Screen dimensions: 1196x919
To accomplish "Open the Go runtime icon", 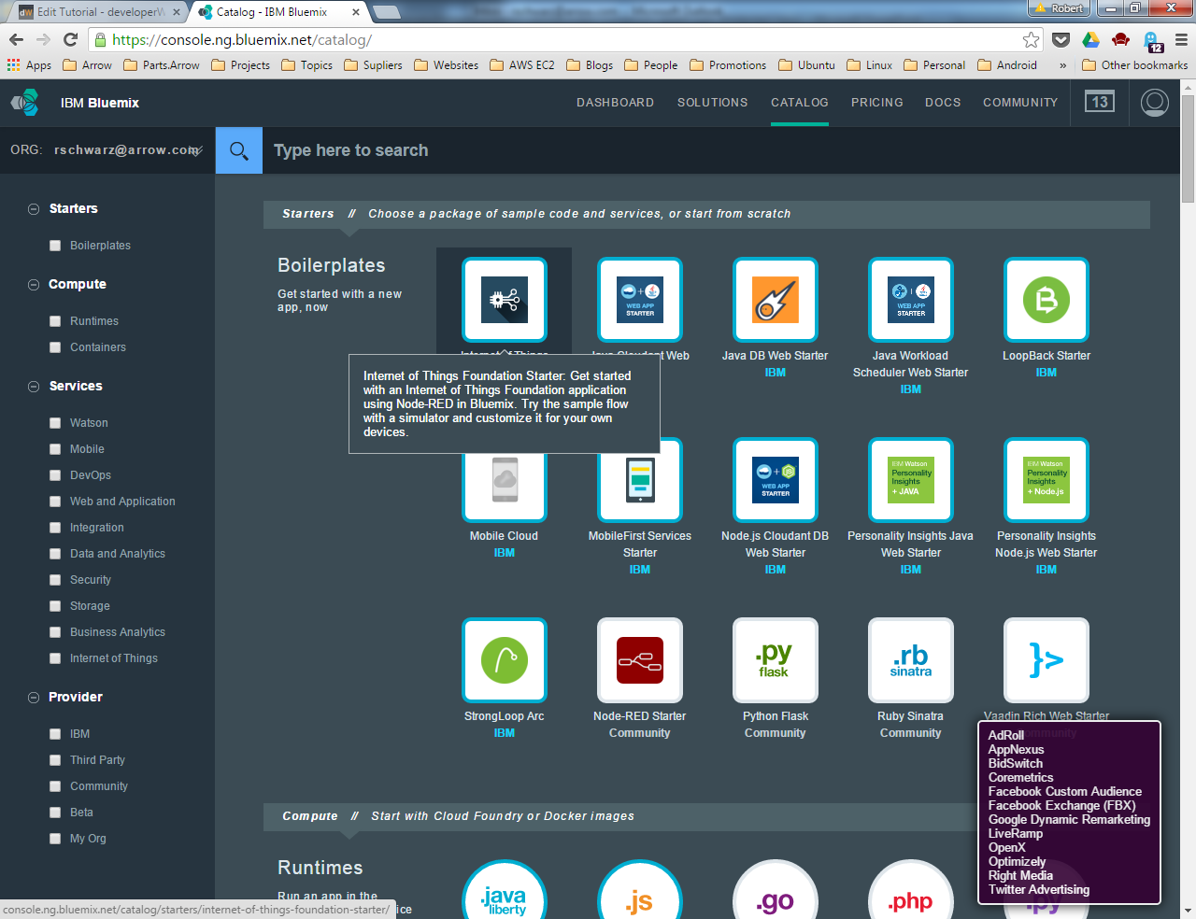I will tap(776, 889).
